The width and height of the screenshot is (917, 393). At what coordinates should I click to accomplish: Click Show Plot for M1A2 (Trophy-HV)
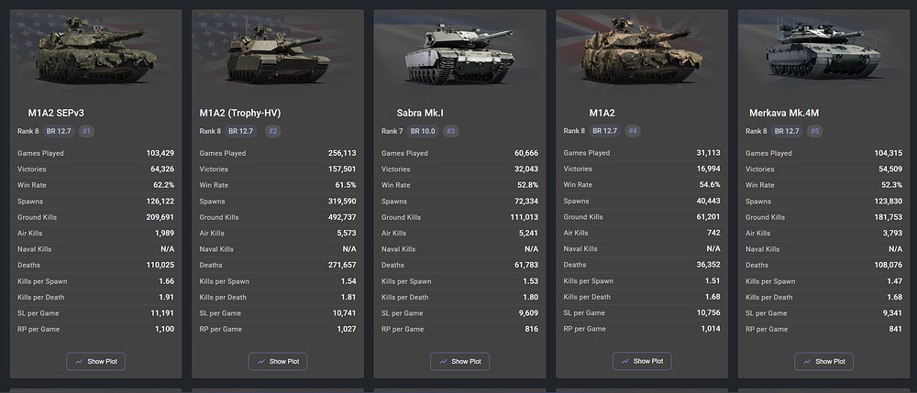point(277,362)
